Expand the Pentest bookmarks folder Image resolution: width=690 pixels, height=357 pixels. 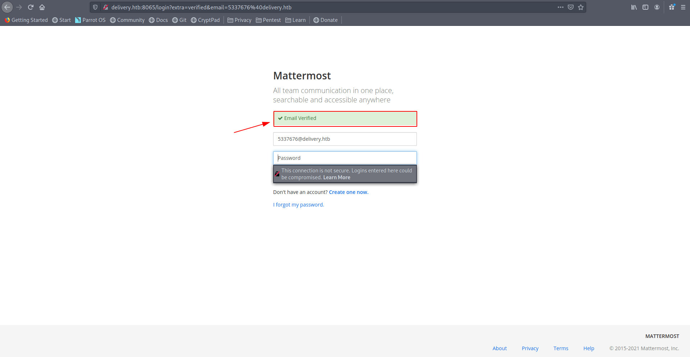[x=268, y=20]
